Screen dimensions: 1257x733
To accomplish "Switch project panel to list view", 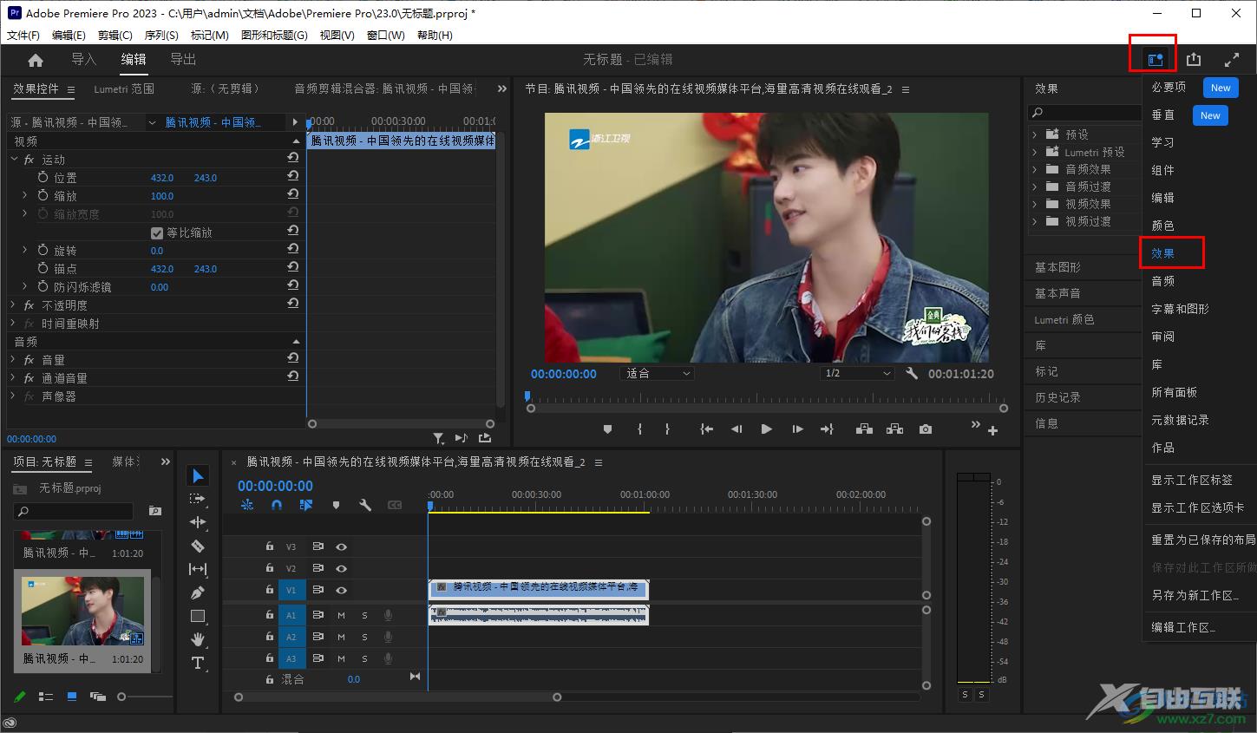I will tap(46, 697).
